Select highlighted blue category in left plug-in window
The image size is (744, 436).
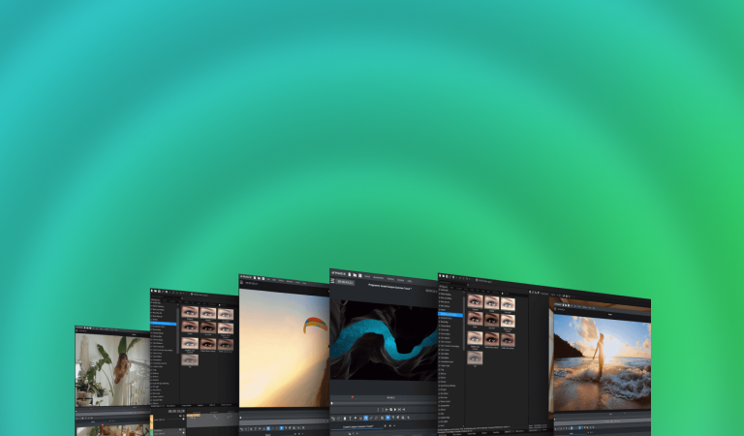(x=163, y=324)
